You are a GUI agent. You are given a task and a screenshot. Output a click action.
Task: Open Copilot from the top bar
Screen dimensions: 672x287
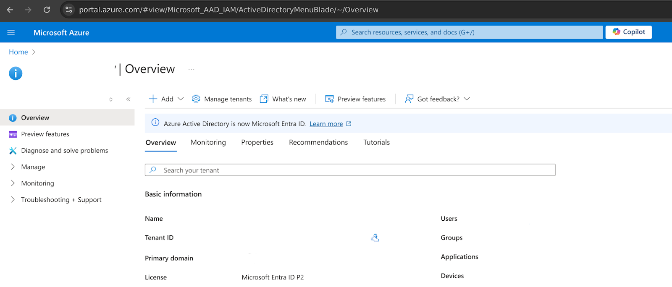click(x=628, y=32)
